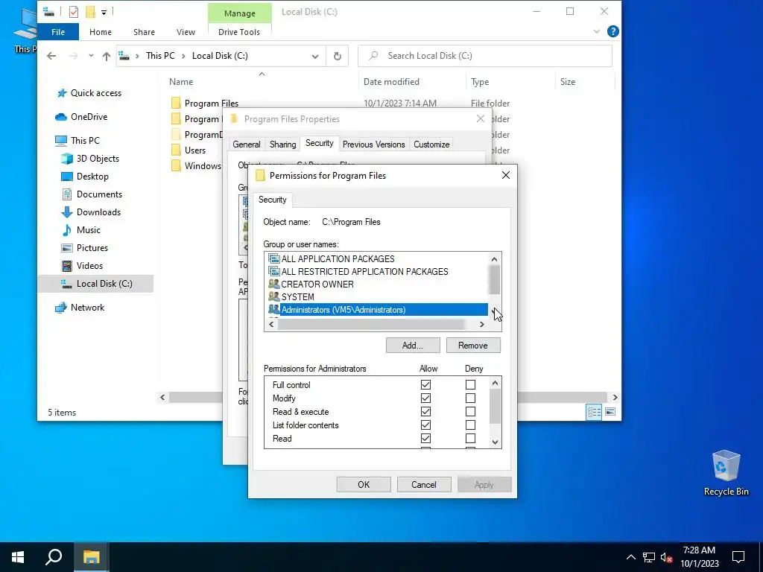Click Cancel in Permissions dialog
This screenshot has width=763, height=572.
pyautogui.click(x=424, y=484)
